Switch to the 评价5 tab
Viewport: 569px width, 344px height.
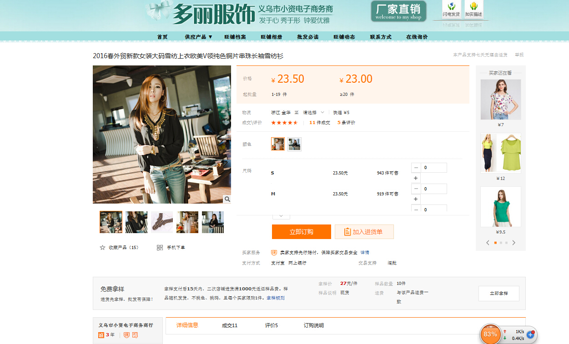click(271, 325)
